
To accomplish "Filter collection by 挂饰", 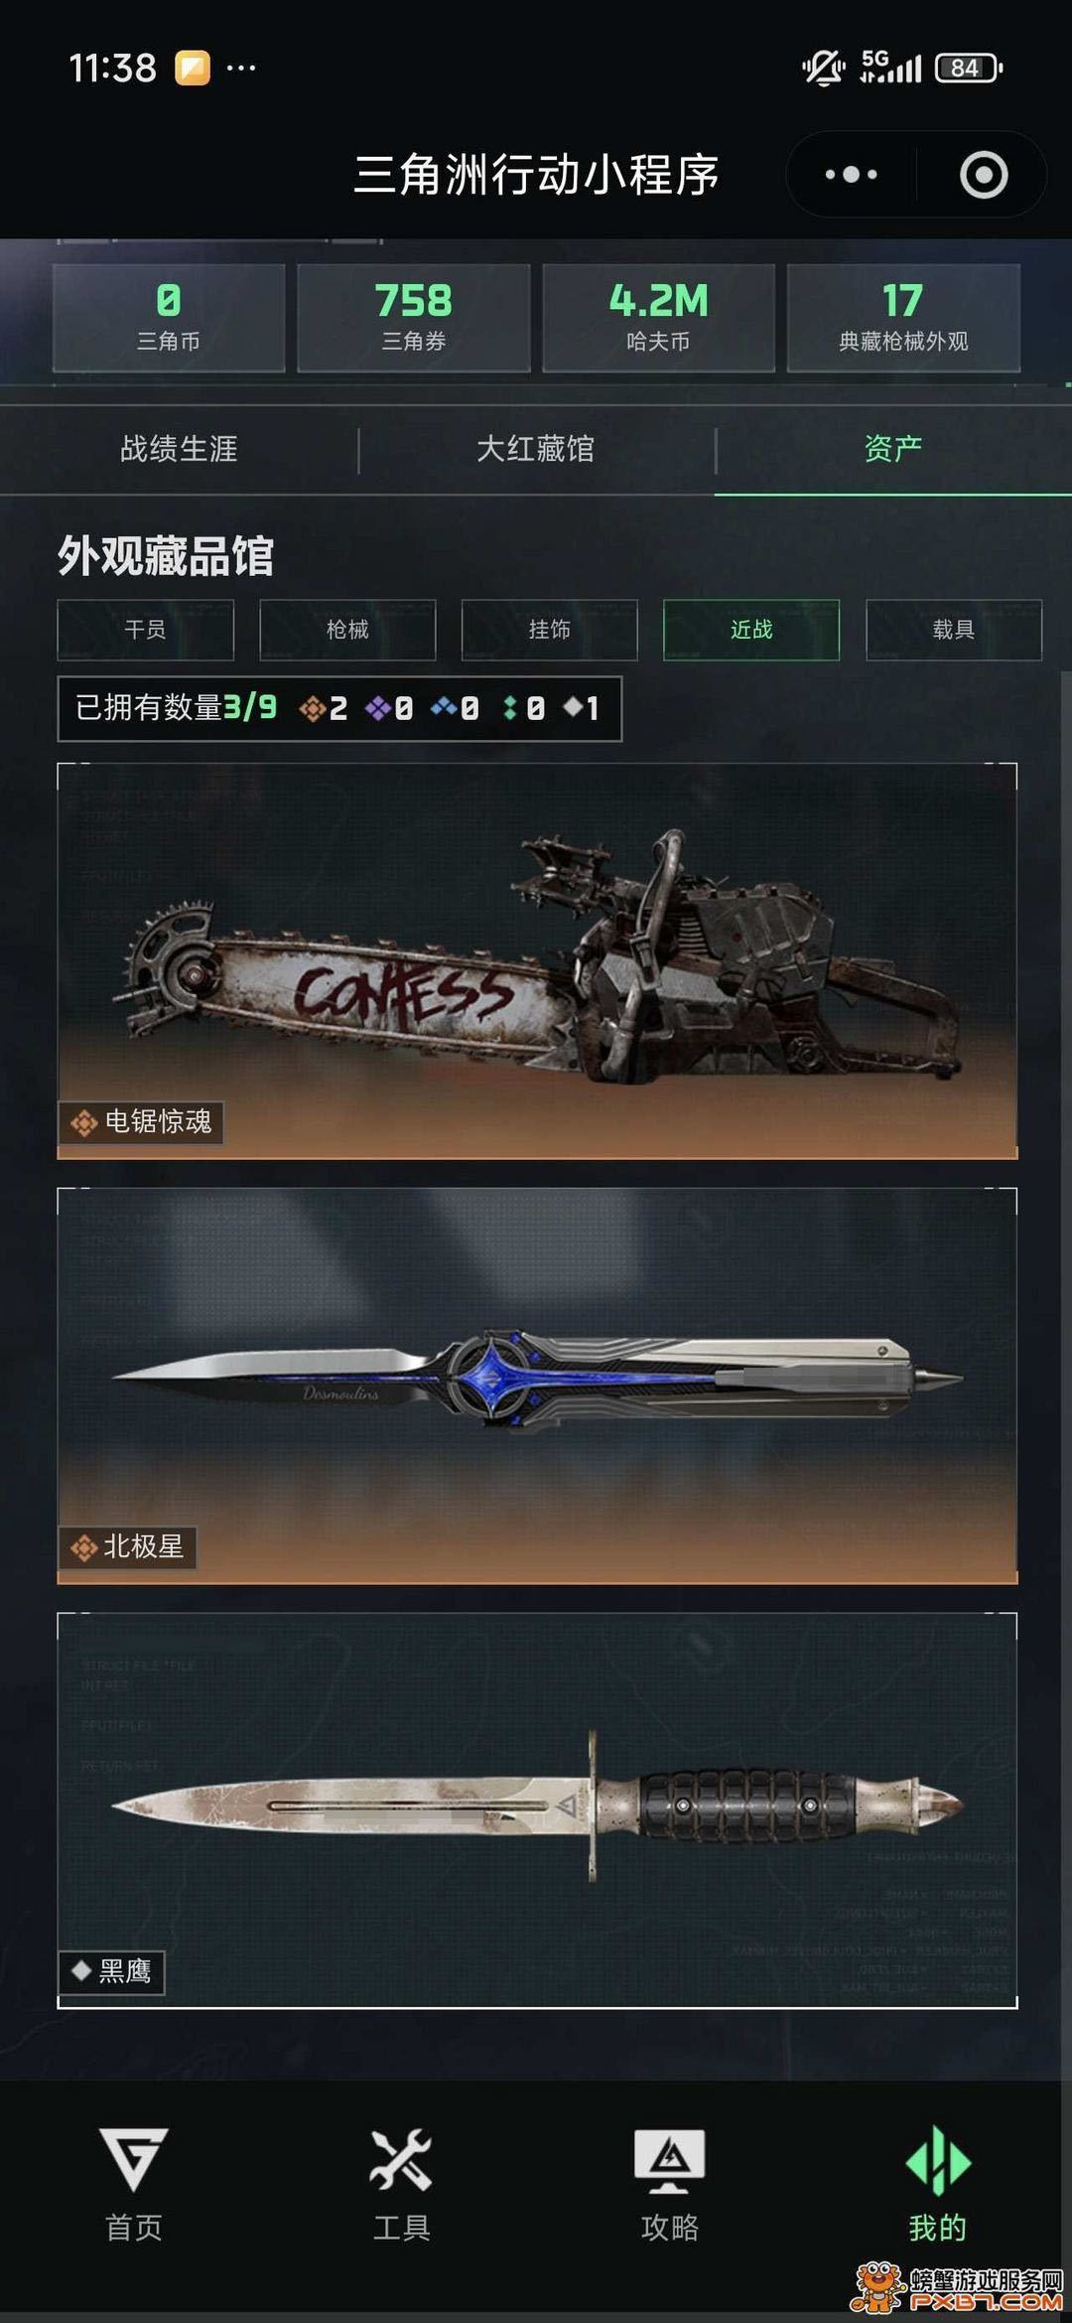I will 549,630.
